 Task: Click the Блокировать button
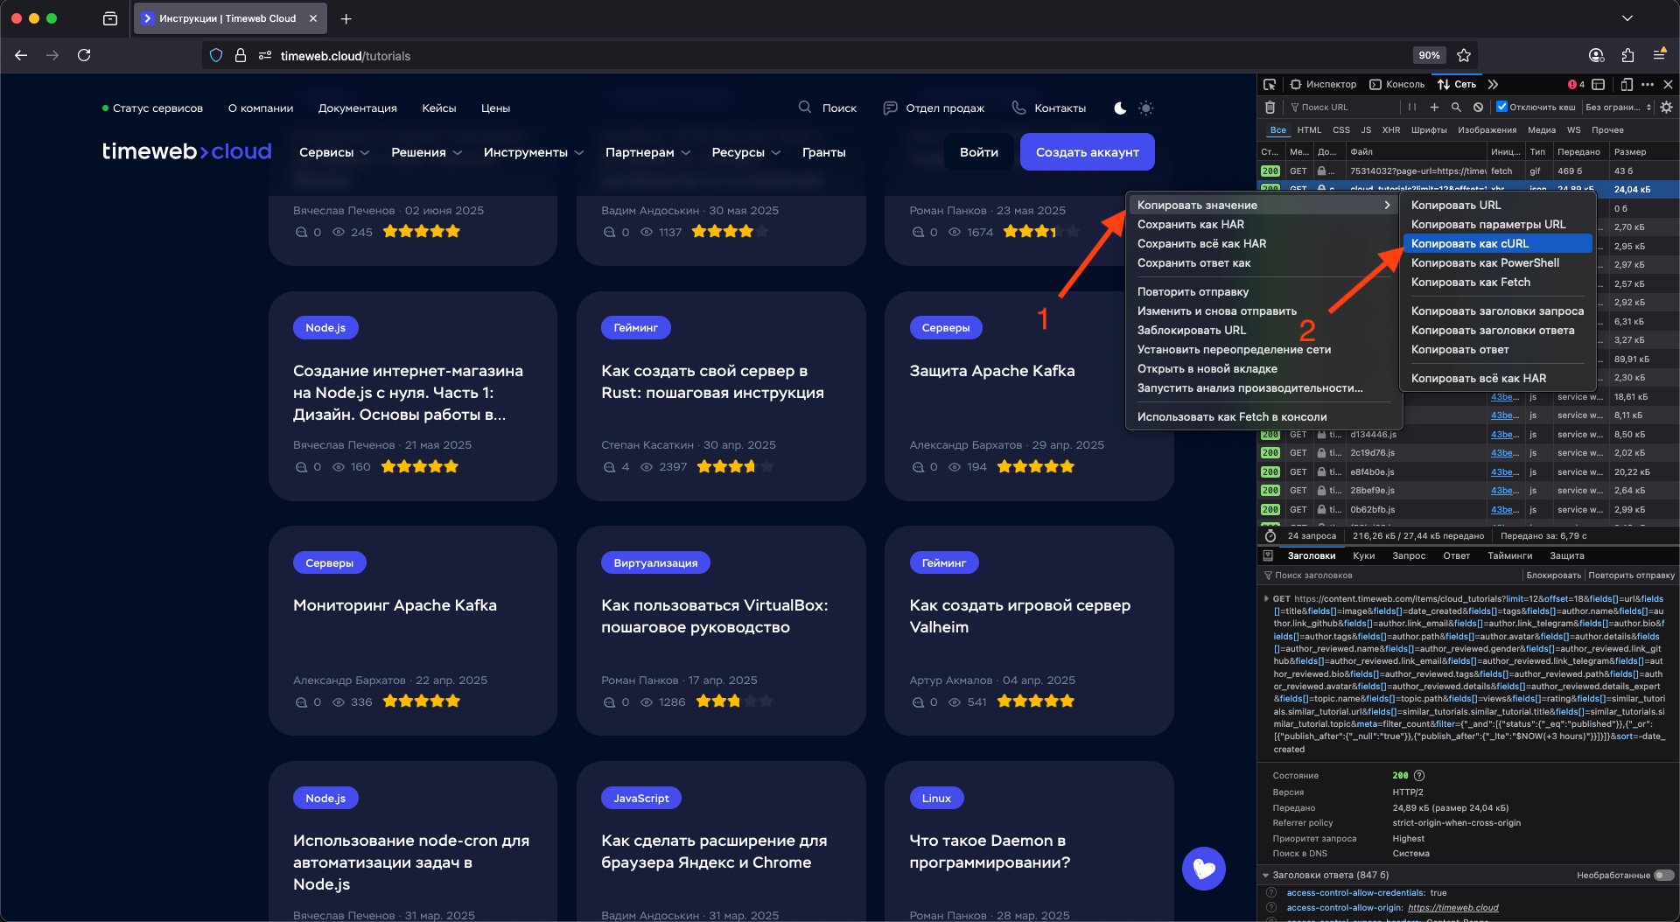click(x=1553, y=576)
